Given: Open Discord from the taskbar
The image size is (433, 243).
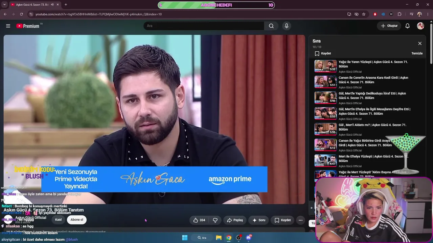Looking at the screenshot, I should coord(249,238).
